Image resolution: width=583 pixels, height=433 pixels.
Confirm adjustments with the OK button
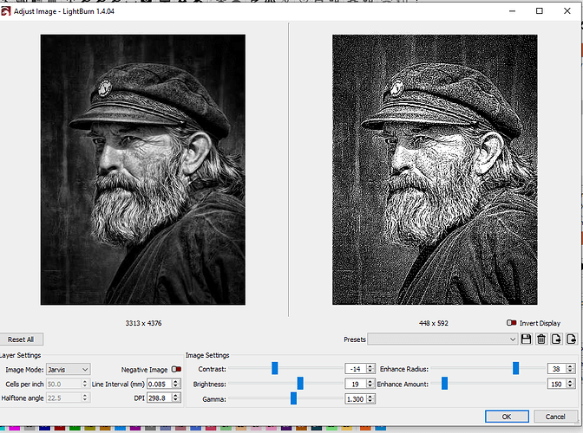coord(507,417)
